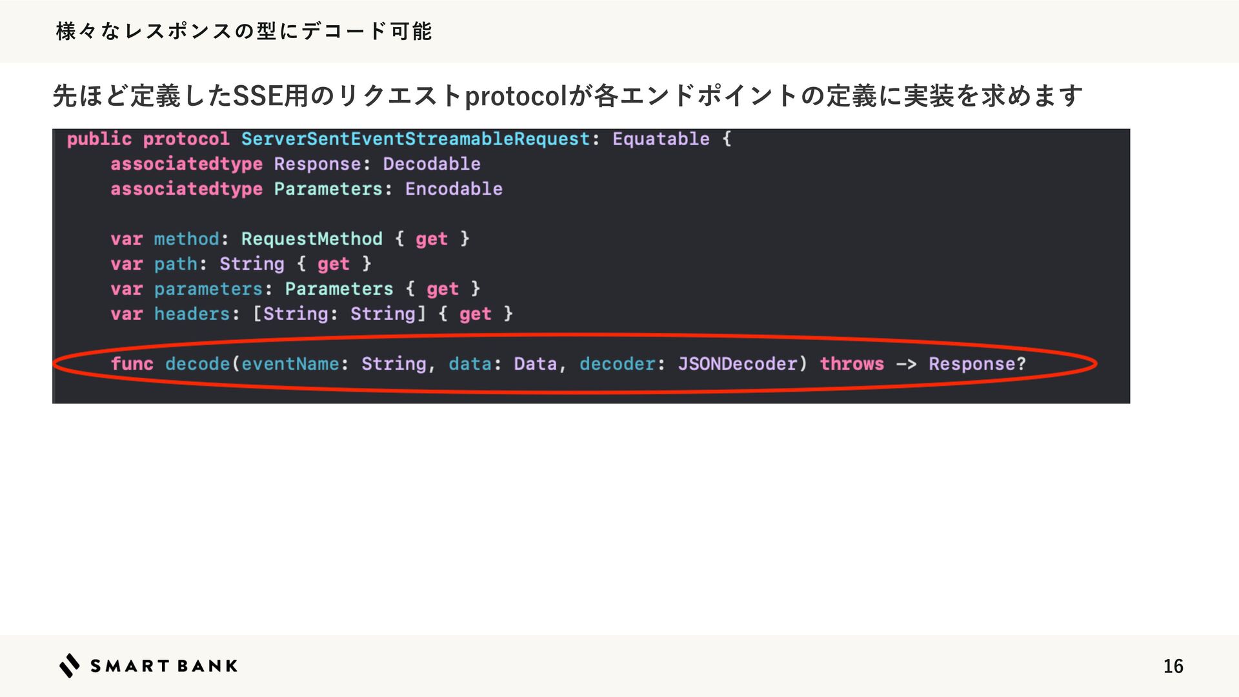The height and width of the screenshot is (697, 1239).
Task: Click the 'Response?' return type
Action: point(976,364)
